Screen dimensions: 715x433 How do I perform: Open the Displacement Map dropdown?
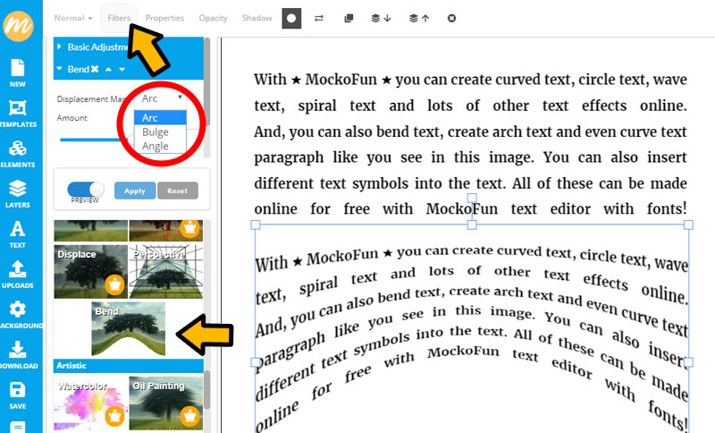point(161,98)
